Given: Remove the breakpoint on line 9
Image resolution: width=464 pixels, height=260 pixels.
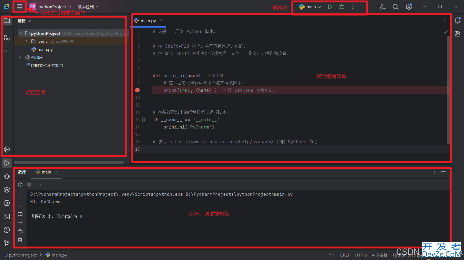Looking at the screenshot, I should click(137, 90).
